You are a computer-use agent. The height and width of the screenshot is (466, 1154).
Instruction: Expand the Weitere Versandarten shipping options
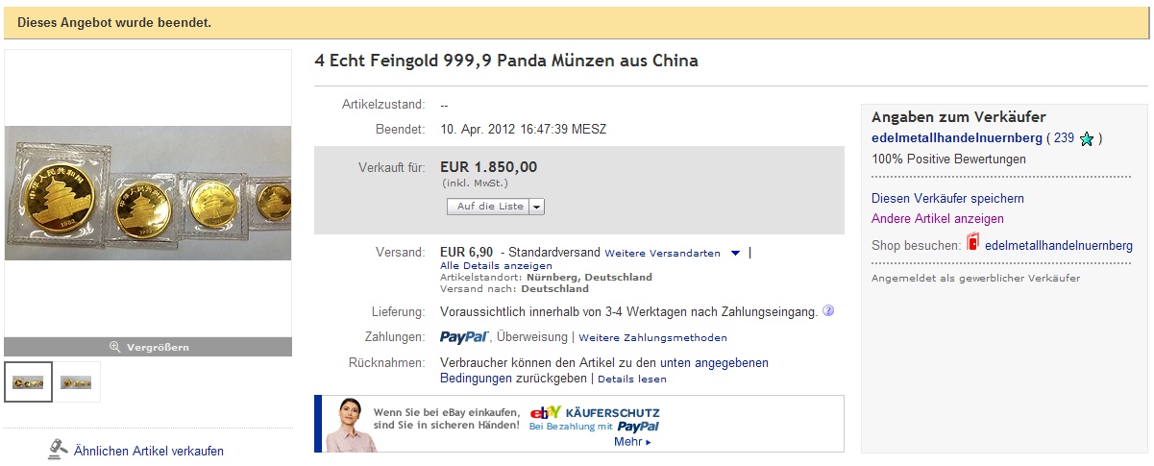pyautogui.click(x=735, y=254)
